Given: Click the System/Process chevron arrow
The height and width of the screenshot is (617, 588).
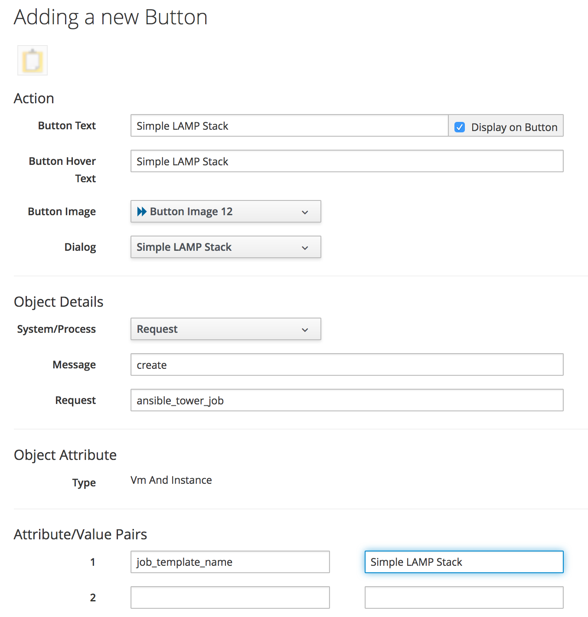Looking at the screenshot, I should click(305, 330).
